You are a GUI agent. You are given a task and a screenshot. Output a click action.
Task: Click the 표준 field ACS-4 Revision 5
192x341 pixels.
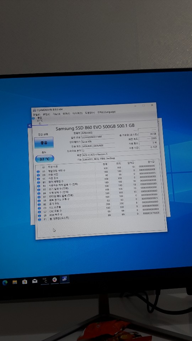[119, 154]
